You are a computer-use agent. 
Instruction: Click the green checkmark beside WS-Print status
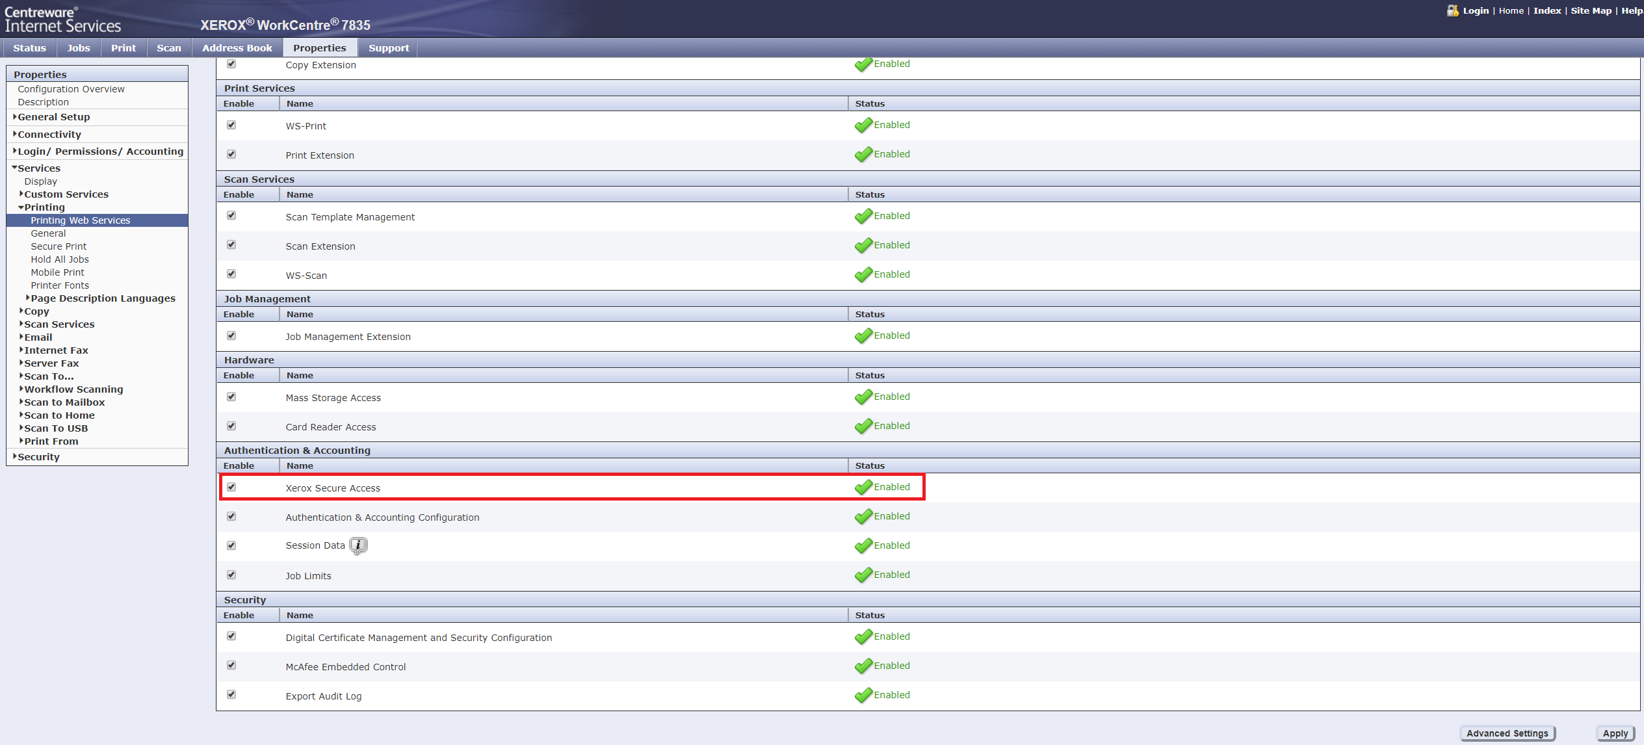(x=863, y=125)
